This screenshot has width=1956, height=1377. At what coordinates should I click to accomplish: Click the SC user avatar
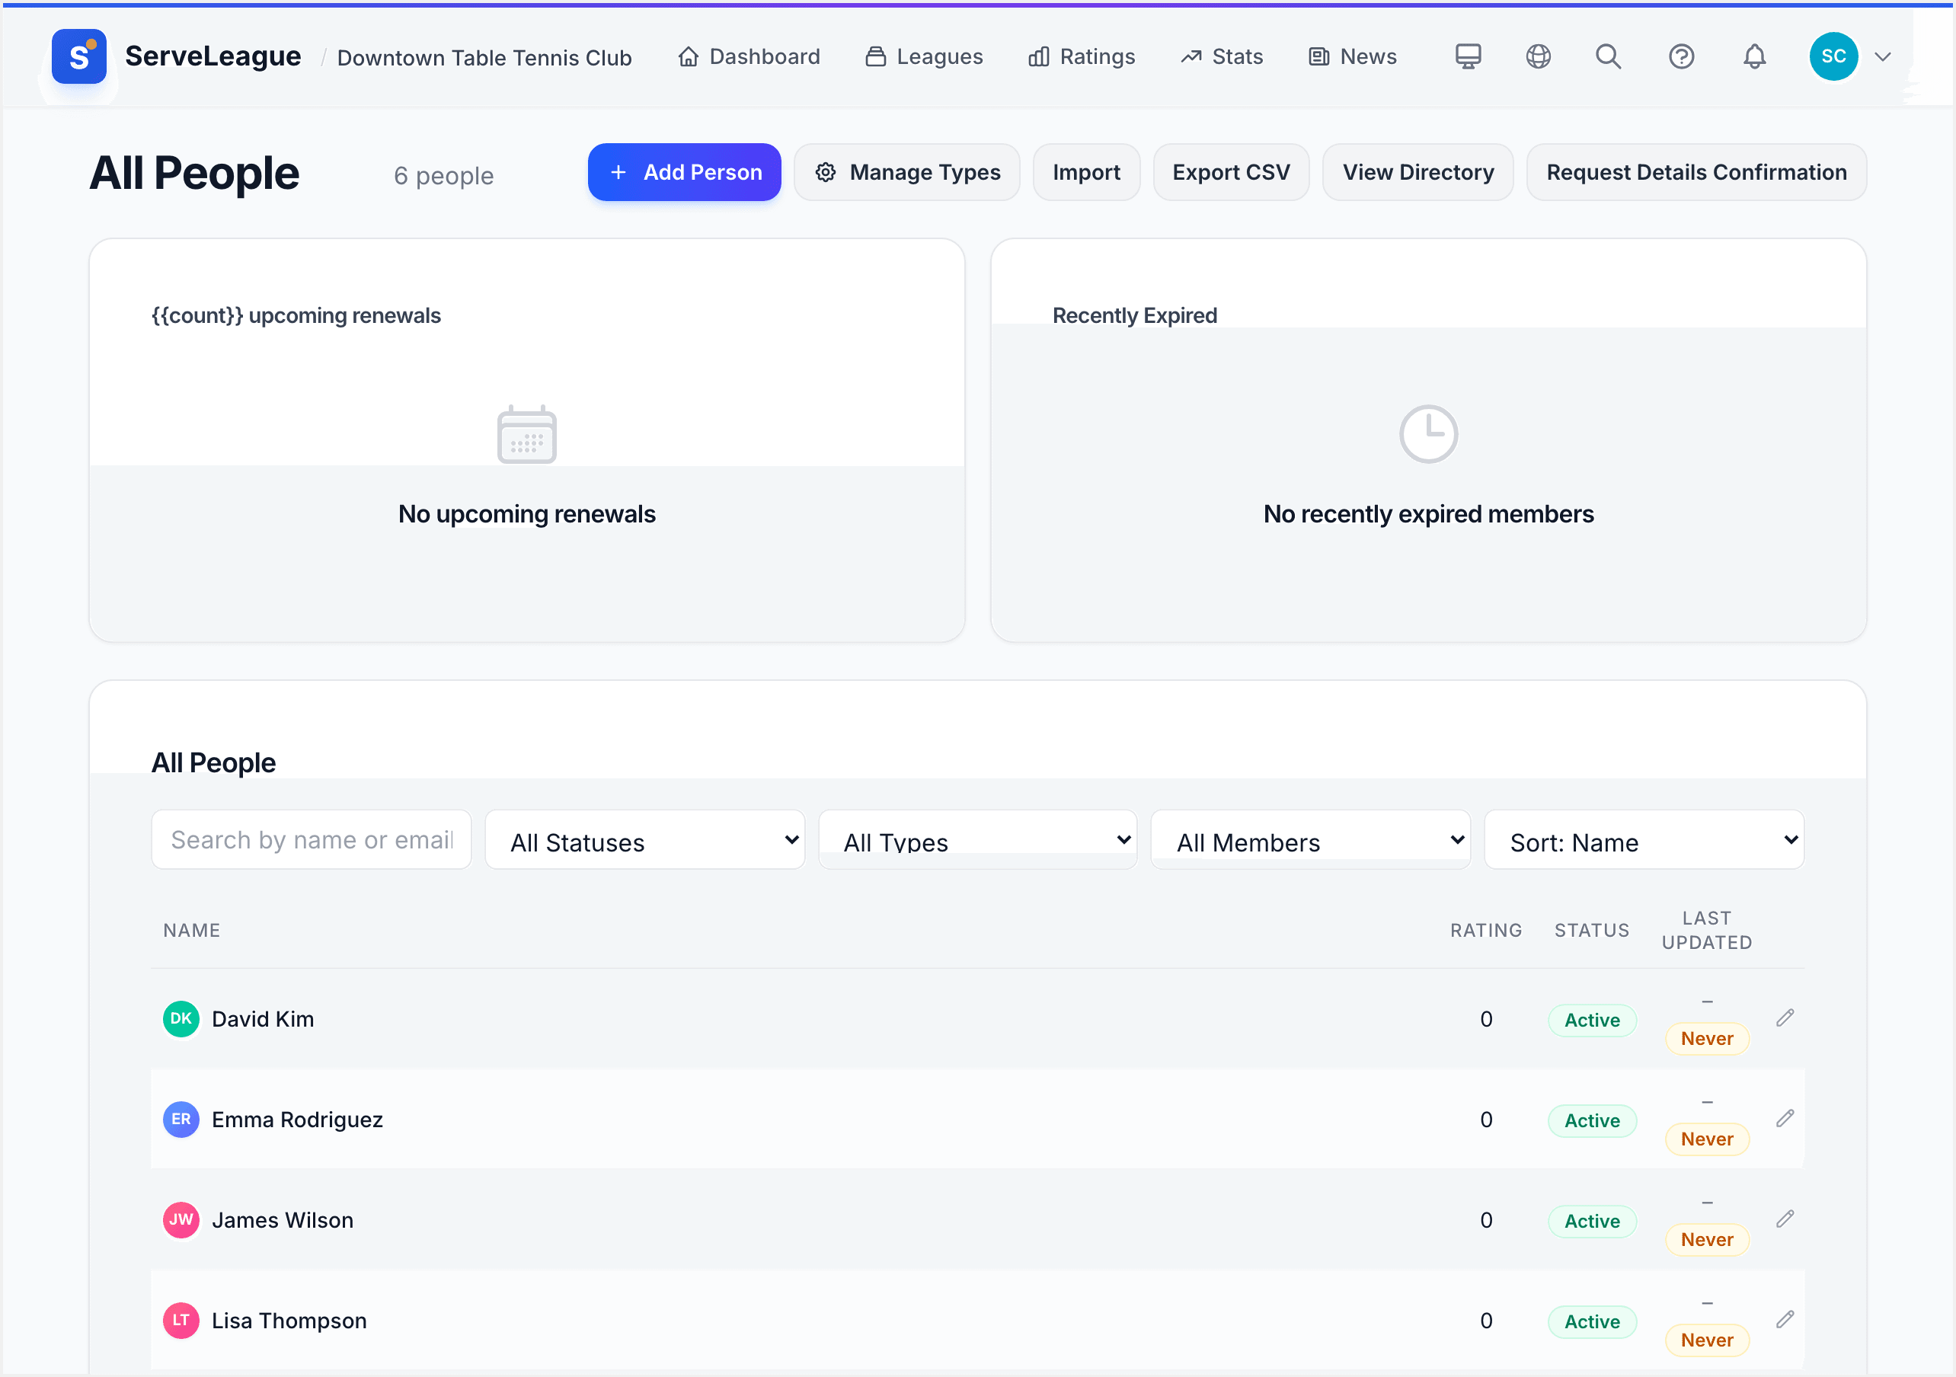1833,56
